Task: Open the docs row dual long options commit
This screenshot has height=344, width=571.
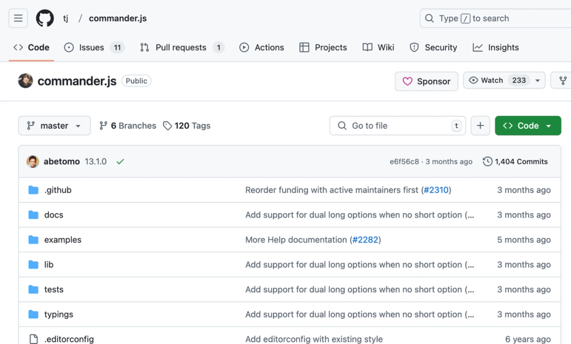Action: 360,215
